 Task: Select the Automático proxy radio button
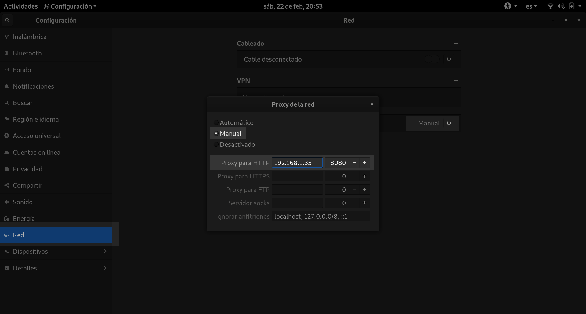[216, 122]
